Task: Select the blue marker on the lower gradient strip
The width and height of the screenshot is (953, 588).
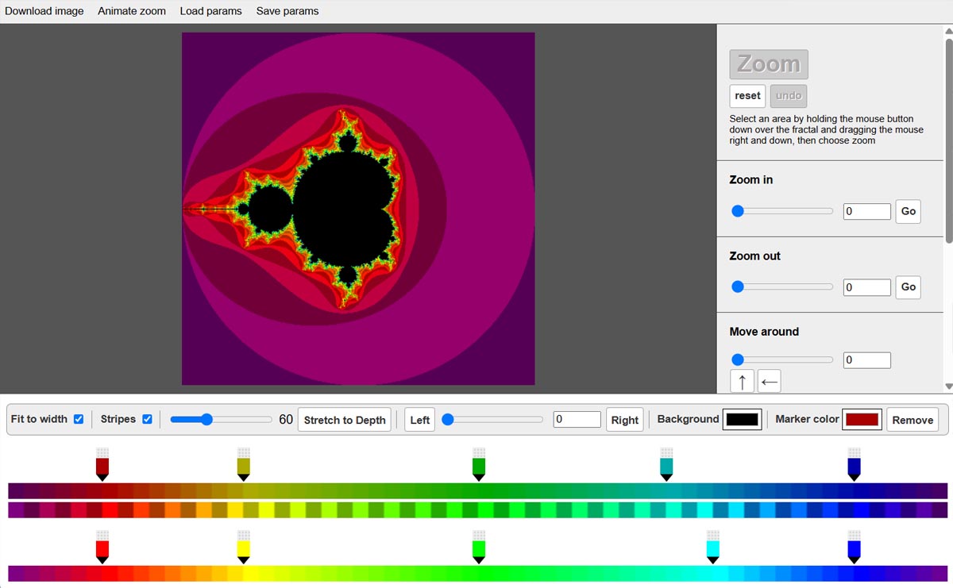Action: click(854, 548)
